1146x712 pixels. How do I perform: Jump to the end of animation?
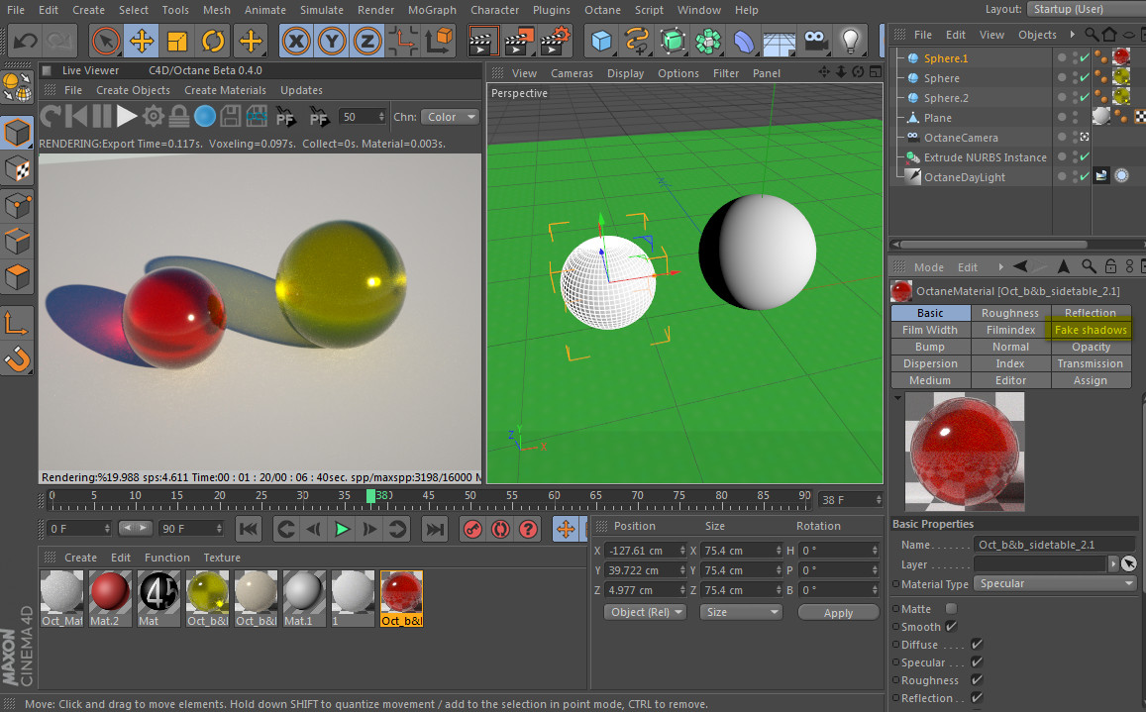coord(435,529)
